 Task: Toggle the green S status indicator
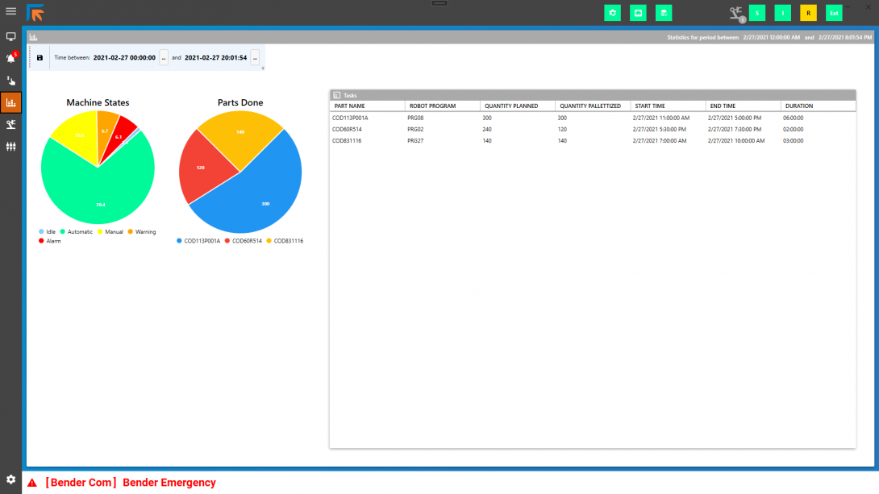coord(757,13)
